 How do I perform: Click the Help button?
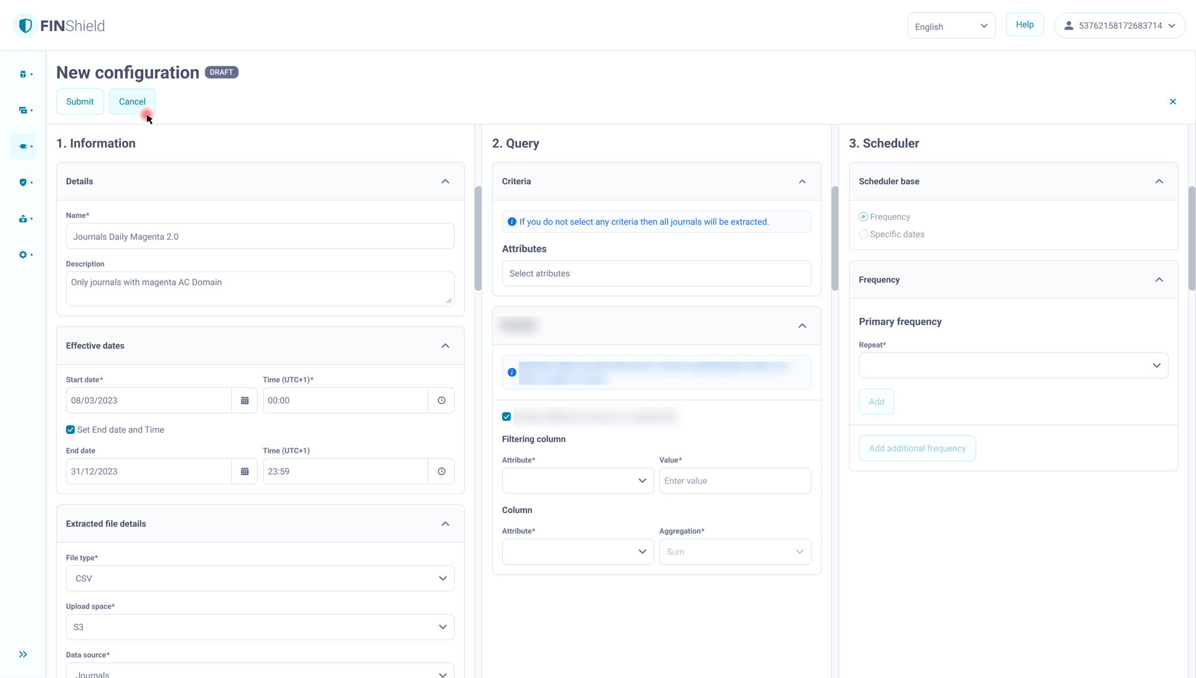point(1025,25)
